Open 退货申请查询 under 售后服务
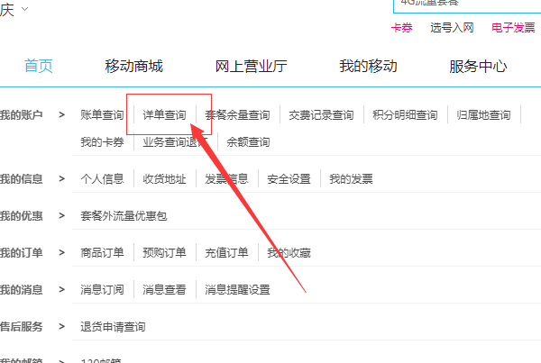 tap(113, 327)
